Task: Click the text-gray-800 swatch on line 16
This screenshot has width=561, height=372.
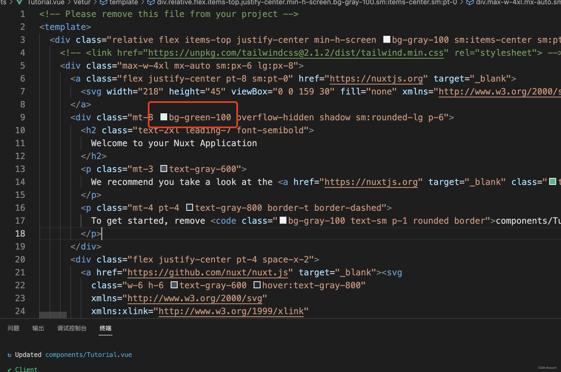Action: pyautogui.click(x=190, y=207)
